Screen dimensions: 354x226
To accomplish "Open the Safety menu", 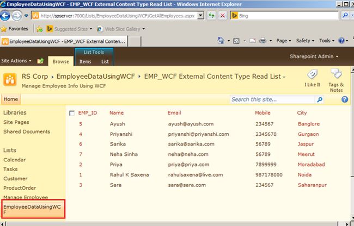I will (305, 41).
